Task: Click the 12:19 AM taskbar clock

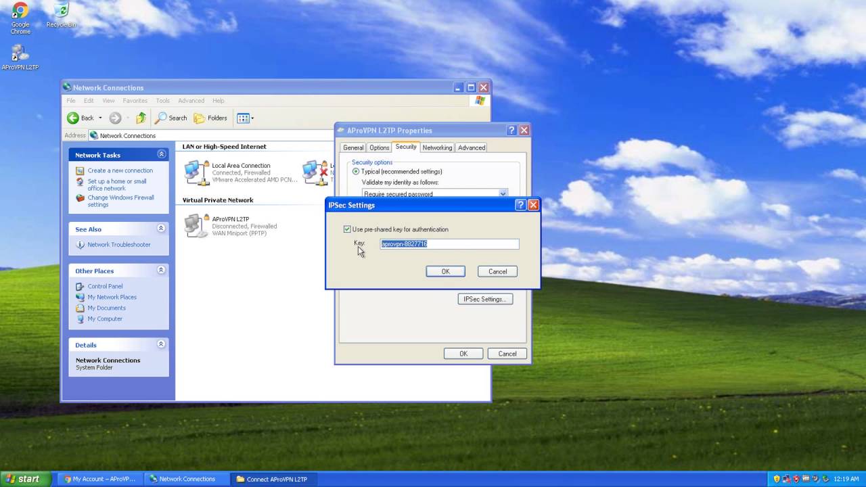Action: pyautogui.click(x=846, y=479)
